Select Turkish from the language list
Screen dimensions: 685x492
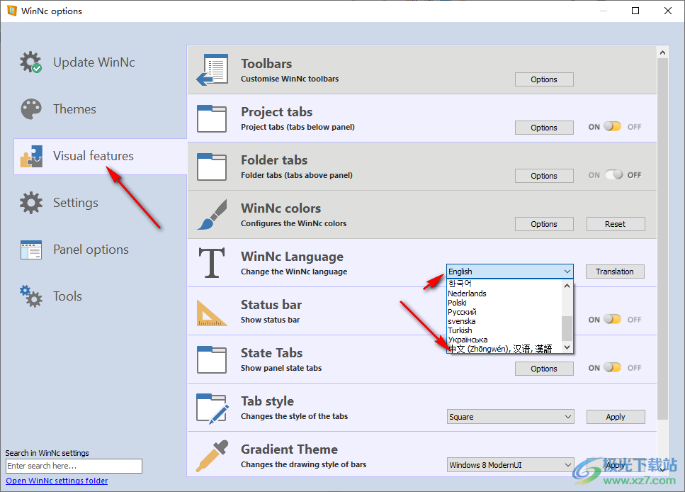(x=504, y=330)
